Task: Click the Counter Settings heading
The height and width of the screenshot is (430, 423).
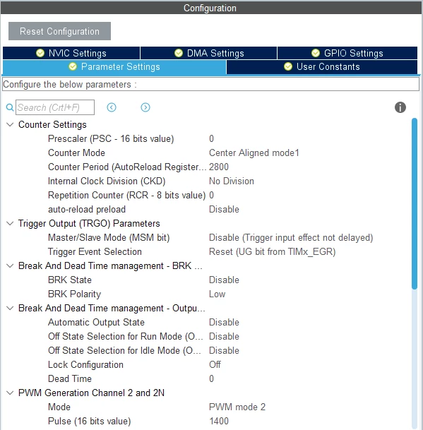Action: click(52, 125)
